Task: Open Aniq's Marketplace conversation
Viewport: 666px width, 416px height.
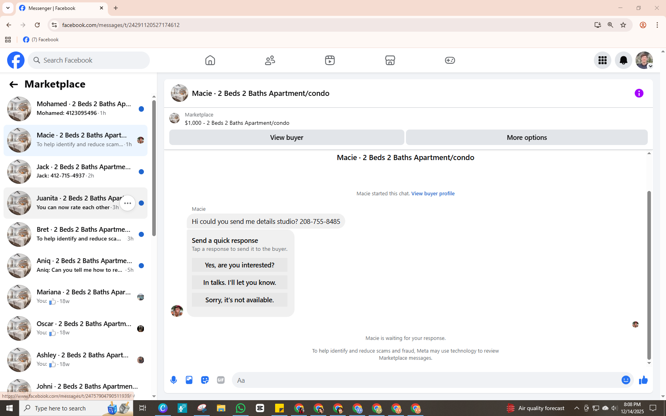Action: (75, 265)
